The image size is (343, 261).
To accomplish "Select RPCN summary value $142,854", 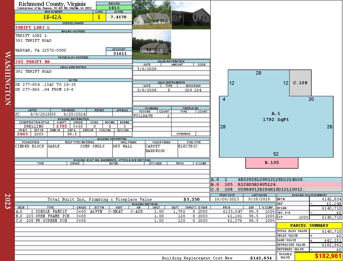I will click(x=332, y=199).
